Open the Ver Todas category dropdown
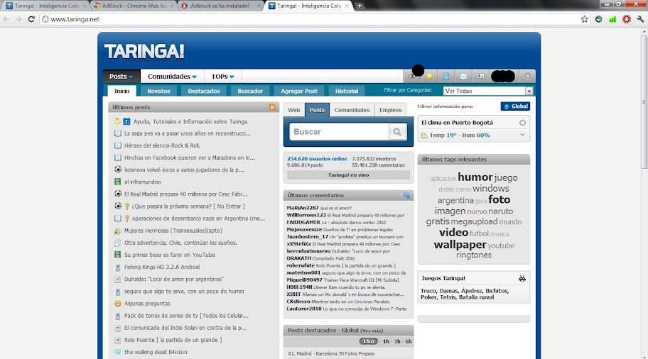This screenshot has height=359, width=648. pyautogui.click(x=488, y=91)
